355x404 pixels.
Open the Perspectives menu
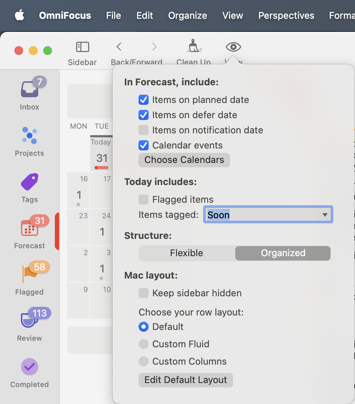pos(286,16)
